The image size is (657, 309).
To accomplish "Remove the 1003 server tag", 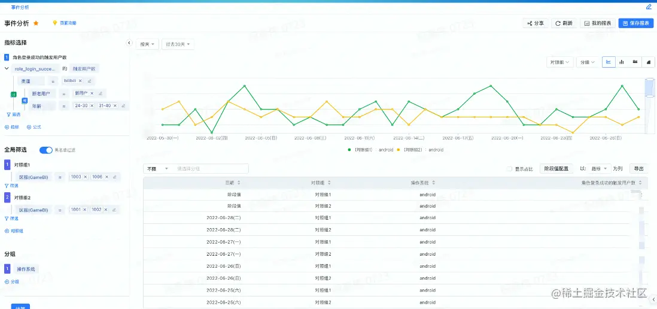I will (85, 177).
